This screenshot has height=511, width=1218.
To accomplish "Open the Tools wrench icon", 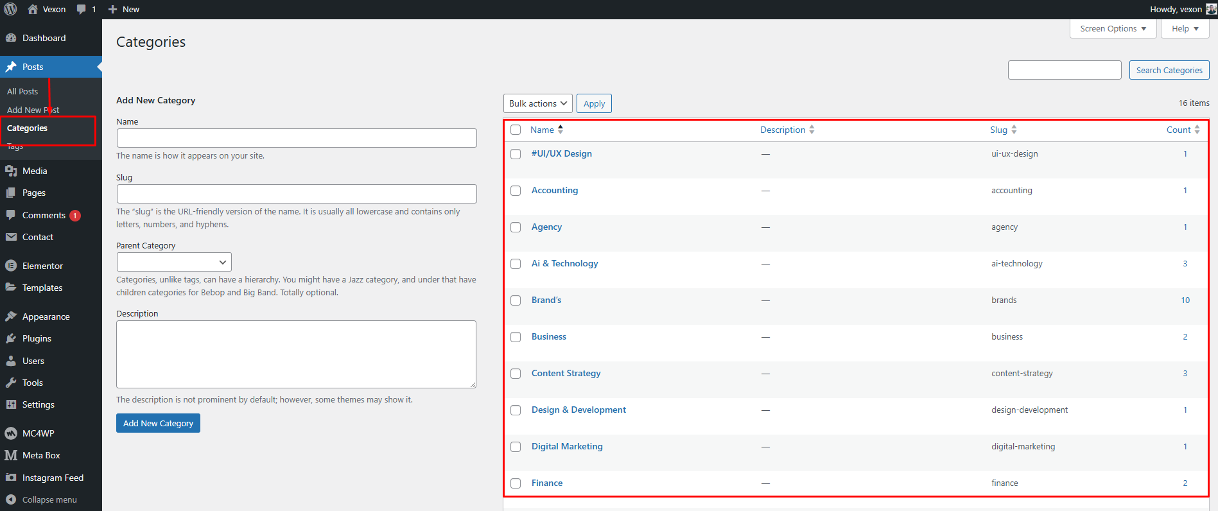I will 11,383.
